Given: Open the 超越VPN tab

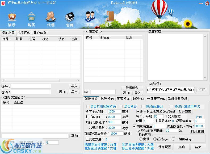Looking at the screenshot, I should [138, 98].
